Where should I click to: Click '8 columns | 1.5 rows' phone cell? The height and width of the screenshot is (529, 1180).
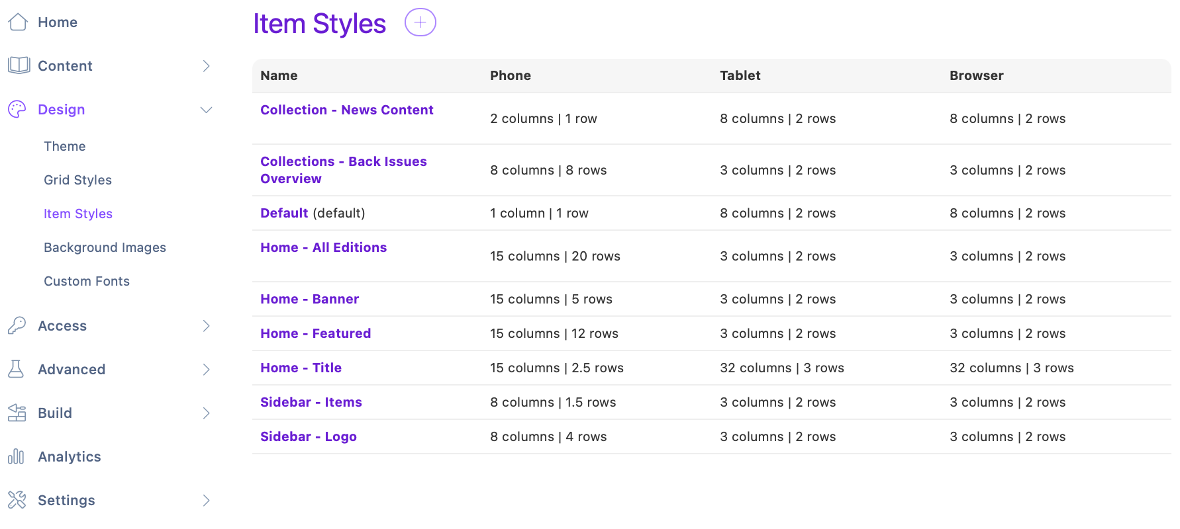point(553,402)
